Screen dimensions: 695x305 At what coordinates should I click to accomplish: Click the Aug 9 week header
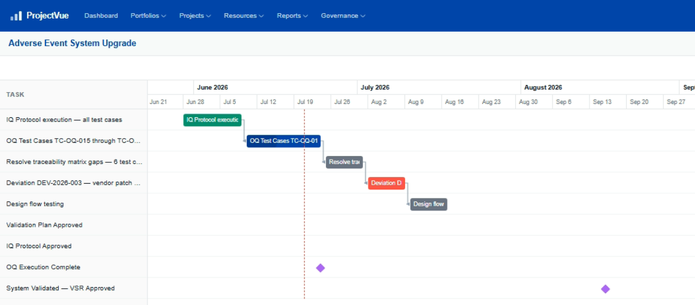[x=424, y=102]
